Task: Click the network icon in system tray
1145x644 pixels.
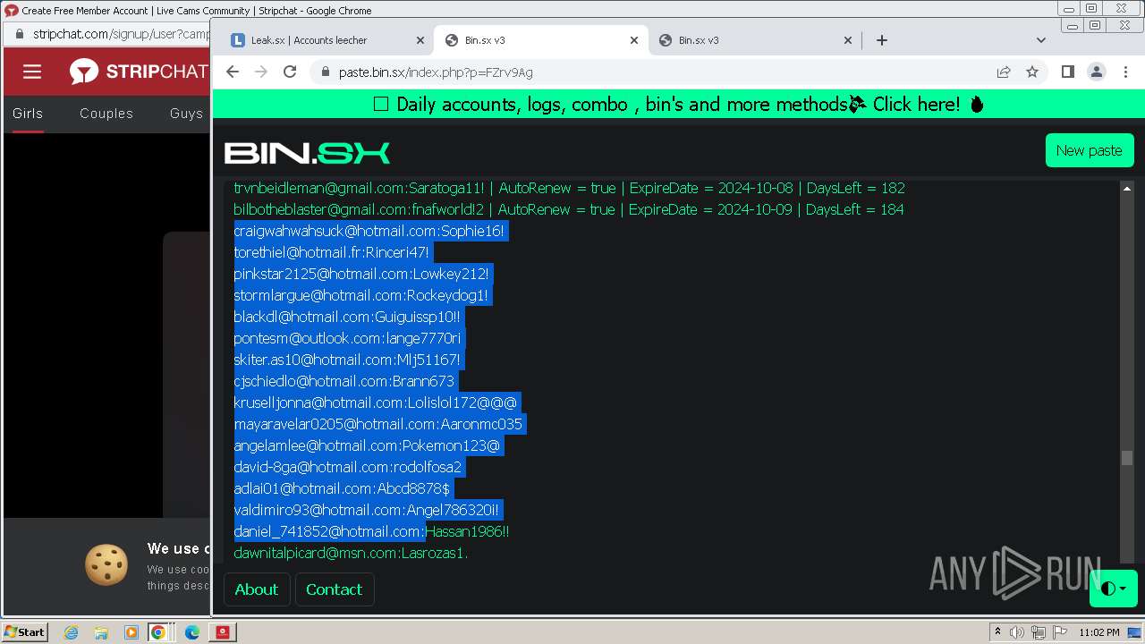Action: click(1039, 632)
